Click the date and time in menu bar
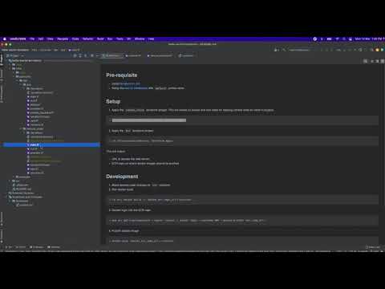This screenshot has height=289, width=385. coord(368,39)
